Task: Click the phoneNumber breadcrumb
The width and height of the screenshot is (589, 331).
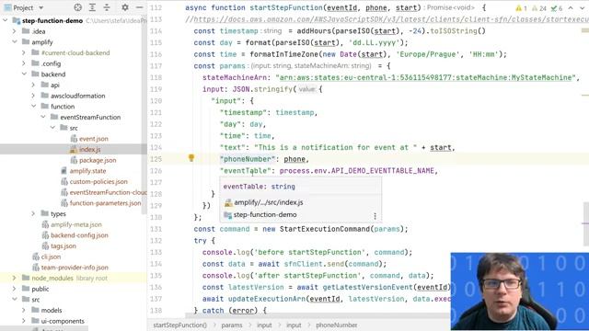Action: pos(336,325)
